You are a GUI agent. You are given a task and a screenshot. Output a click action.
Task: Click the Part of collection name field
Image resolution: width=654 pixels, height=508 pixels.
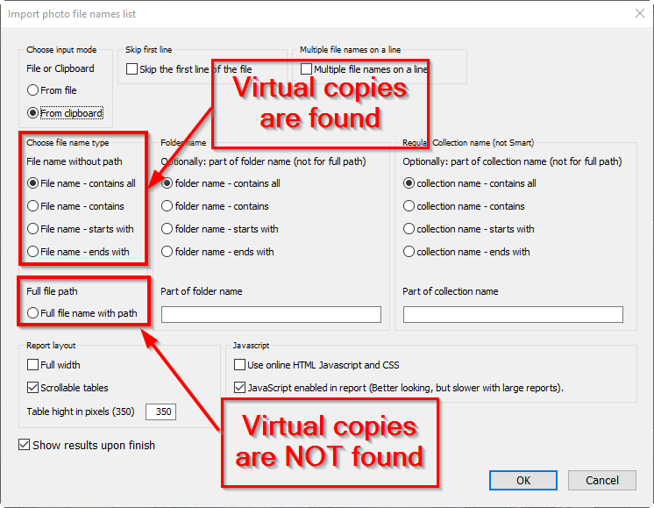tap(513, 314)
